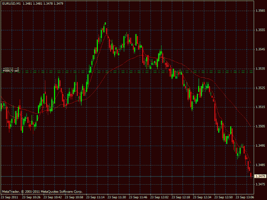Viewport: 267px width, 200px height.
Task: Click the current price marker 1.3479
Action: point(260,176)
